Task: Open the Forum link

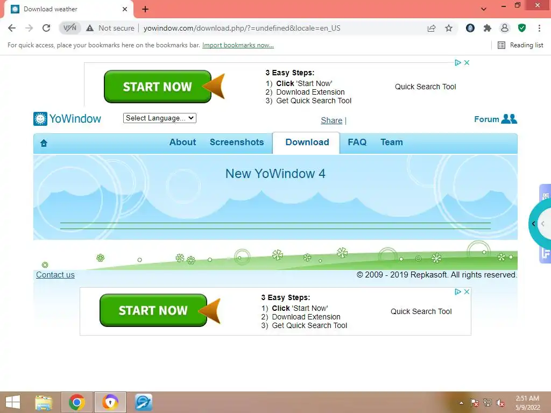Action: pyautogui.click(x=496, y=119)
